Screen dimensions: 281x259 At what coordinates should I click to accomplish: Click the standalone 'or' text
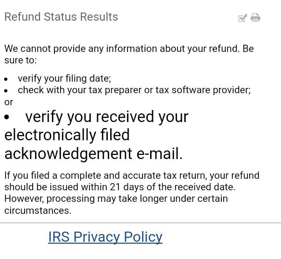coord(9,102)
